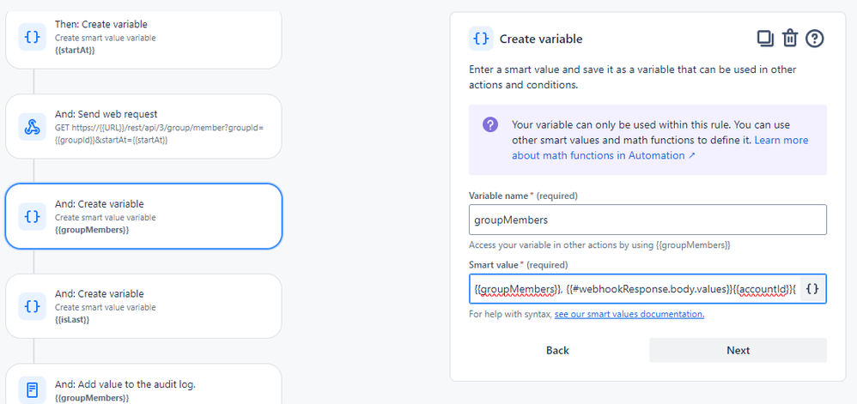Click the purple info question mark icon
The image size is (857, 404).
490,124
